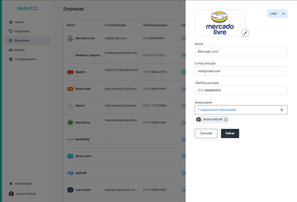Image resolution: width=297 pixels, height=202 pixels.
Task: Click the Telefone principal input field
Action: pyautogui.click(x=241, y=90)
